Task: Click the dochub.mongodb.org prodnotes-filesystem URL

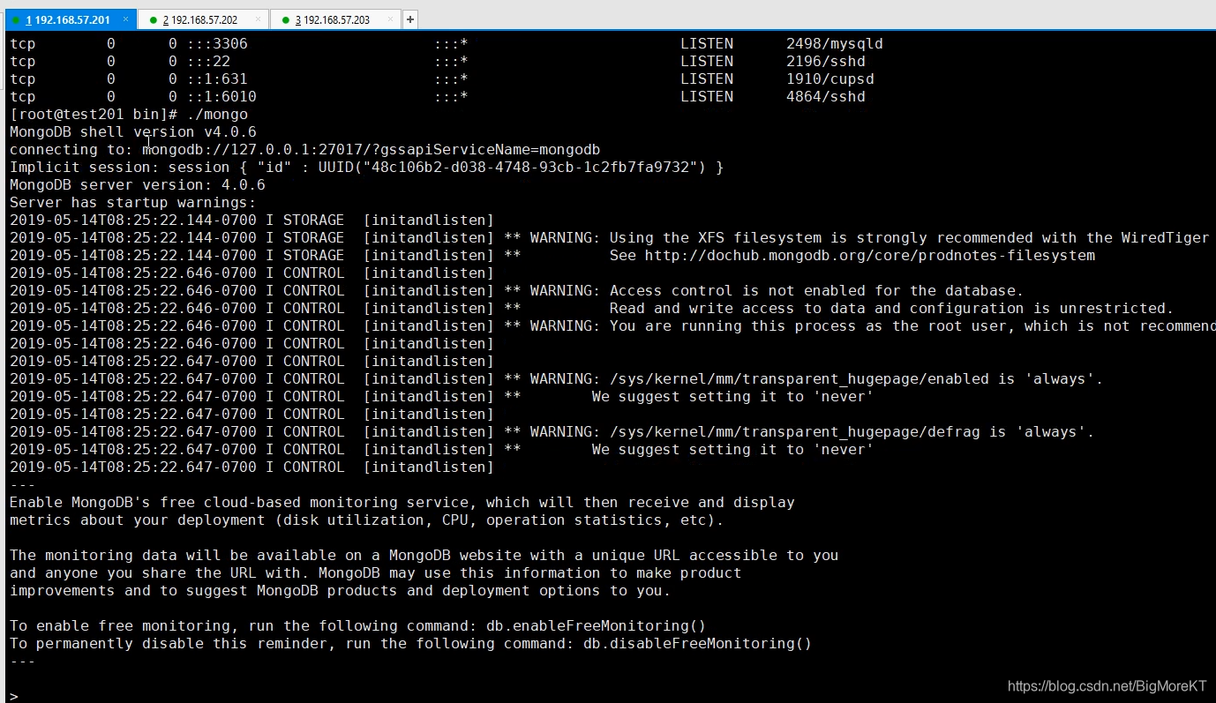Action: pyautogui.click(x=869, y=255)
